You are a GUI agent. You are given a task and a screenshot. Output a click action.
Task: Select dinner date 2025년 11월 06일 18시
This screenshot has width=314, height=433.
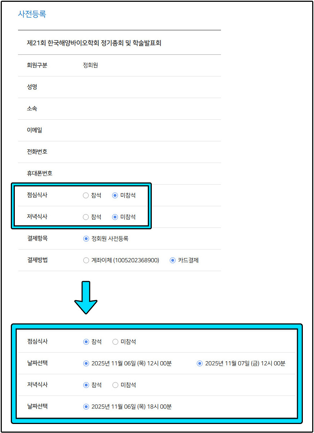click(x=86, y=407)
